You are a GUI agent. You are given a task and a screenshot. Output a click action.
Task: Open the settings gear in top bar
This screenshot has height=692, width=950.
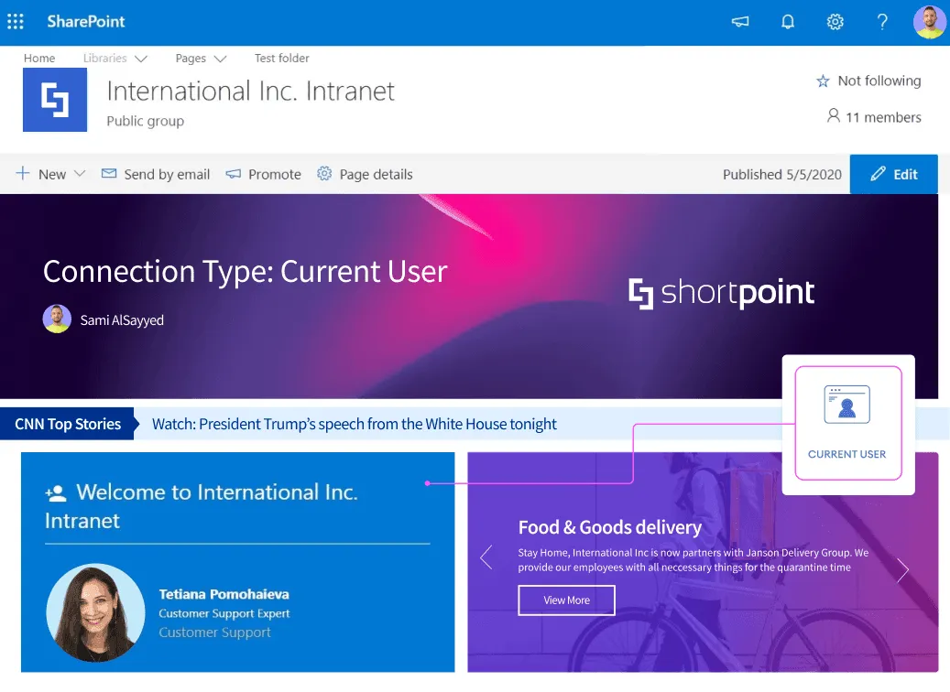835,22
